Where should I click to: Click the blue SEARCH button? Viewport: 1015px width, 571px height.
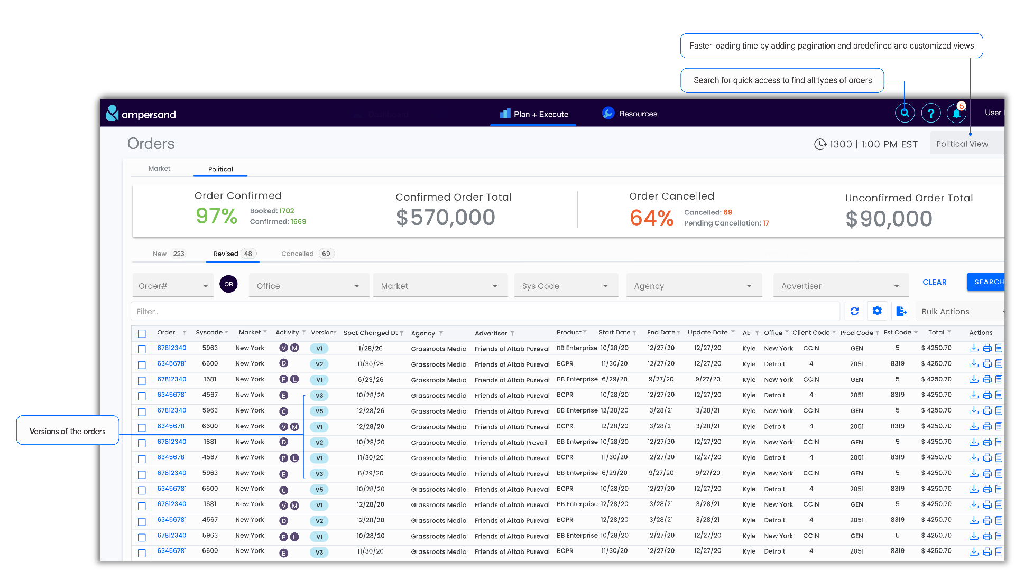(x=986, y=282)
